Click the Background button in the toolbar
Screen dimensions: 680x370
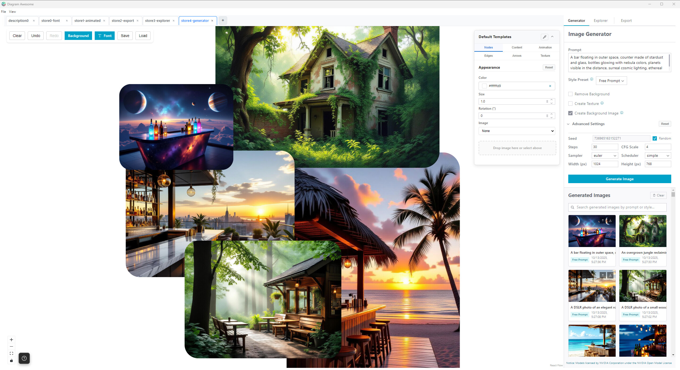pos(78,35)
